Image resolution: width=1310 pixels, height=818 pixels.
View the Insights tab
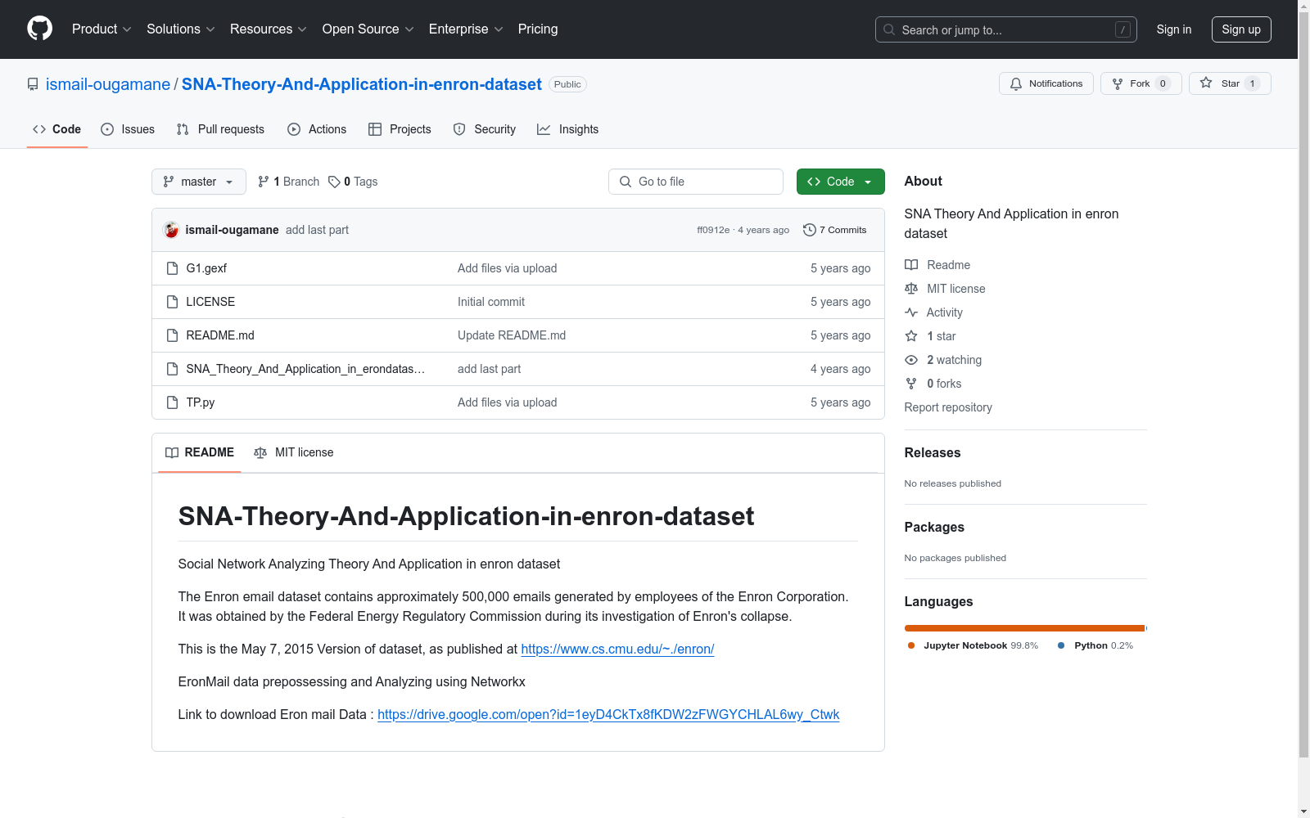[568, 129]
